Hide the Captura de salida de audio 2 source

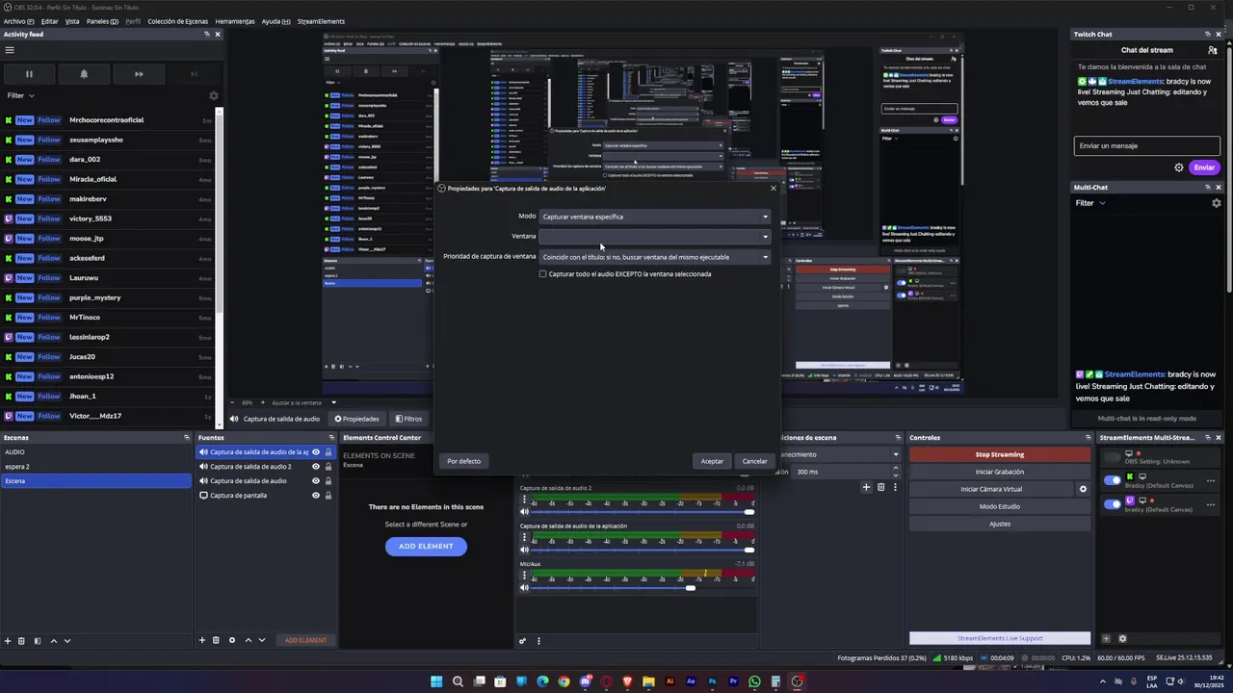point(316,467)
